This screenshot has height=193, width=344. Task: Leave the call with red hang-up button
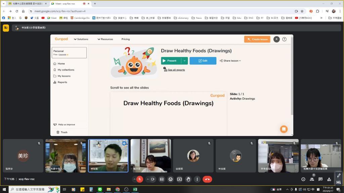click(x=207, y=179)
